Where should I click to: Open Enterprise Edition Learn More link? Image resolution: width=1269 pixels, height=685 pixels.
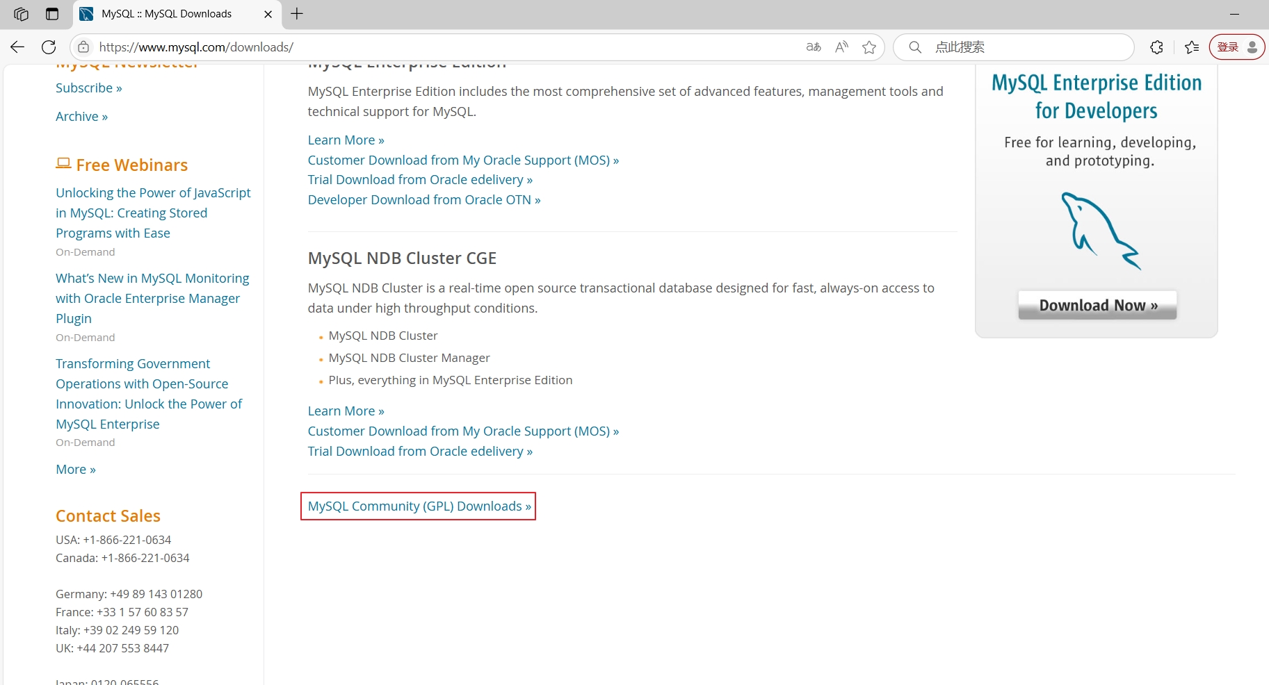(346, 140)
